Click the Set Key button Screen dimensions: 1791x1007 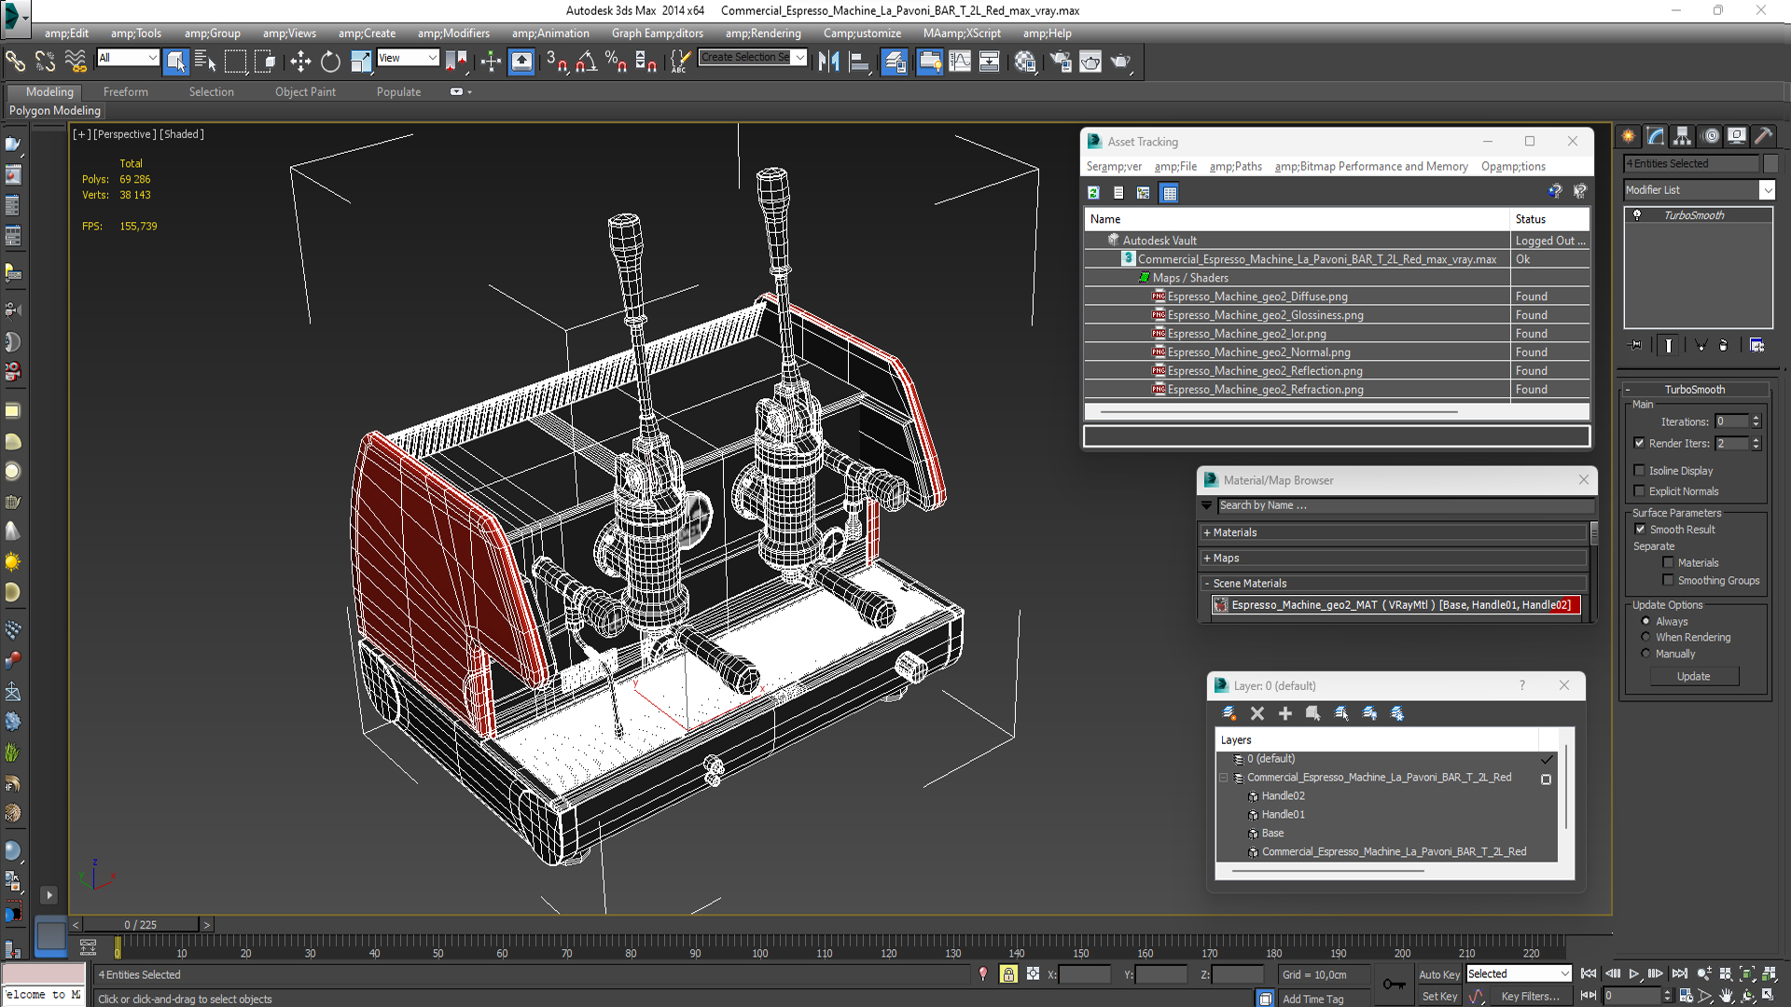coord(1438,997)
